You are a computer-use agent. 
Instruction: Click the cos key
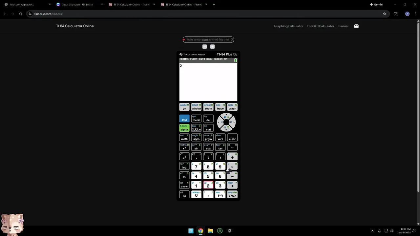tap(208, 147)
